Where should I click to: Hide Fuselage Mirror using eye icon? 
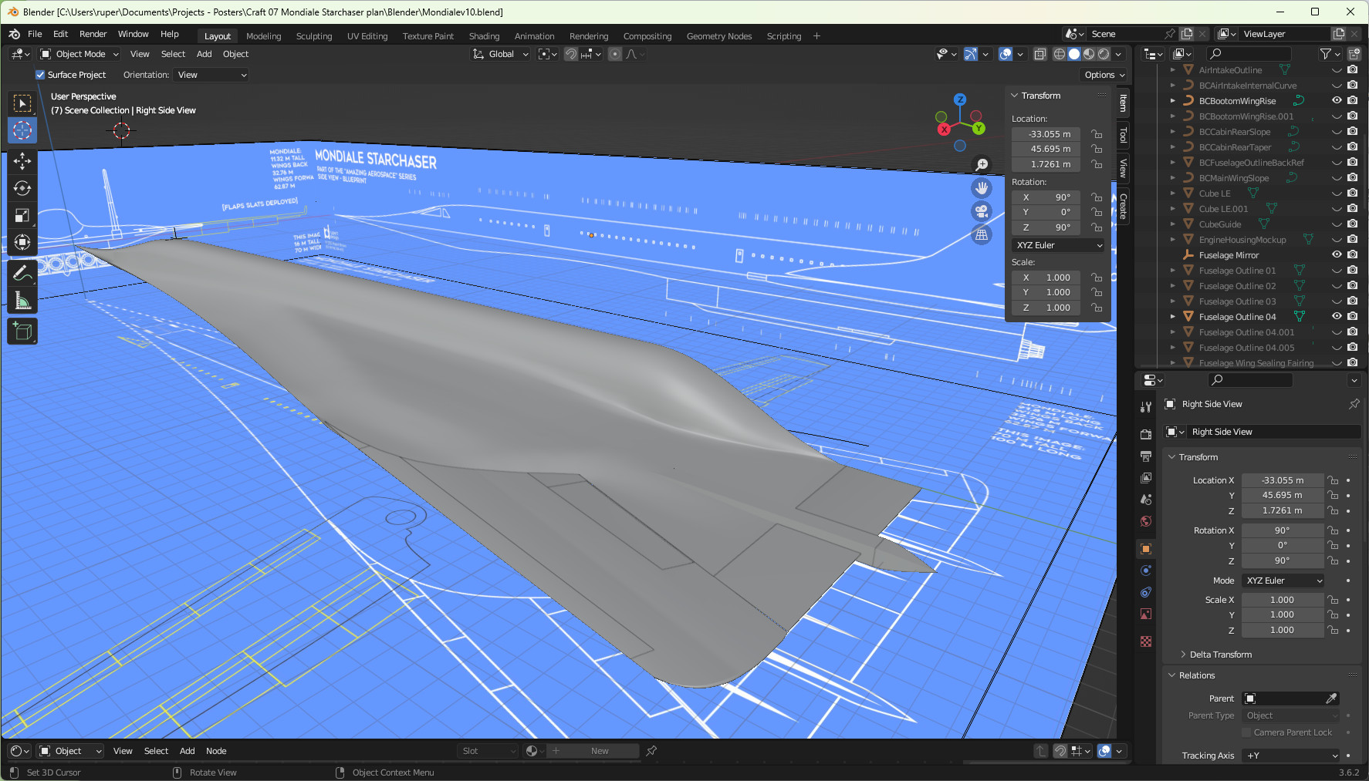coord(1337,254)
